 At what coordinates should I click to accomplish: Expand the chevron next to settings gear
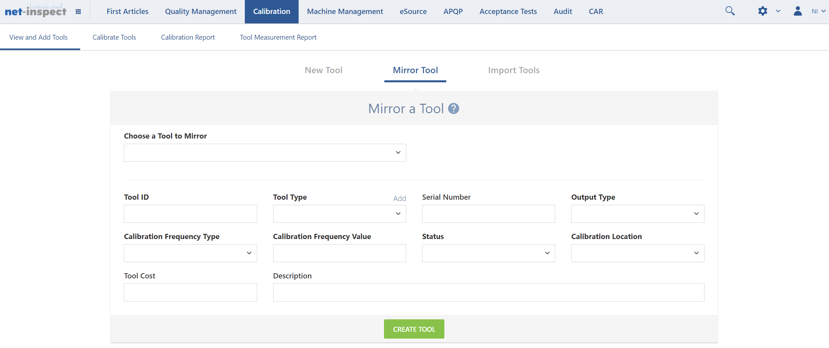point(778,11)
